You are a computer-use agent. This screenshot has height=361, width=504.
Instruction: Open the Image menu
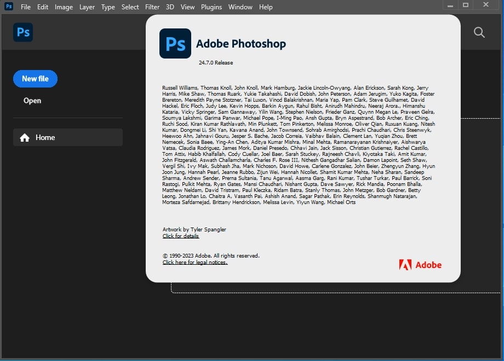tap(64, 7)
